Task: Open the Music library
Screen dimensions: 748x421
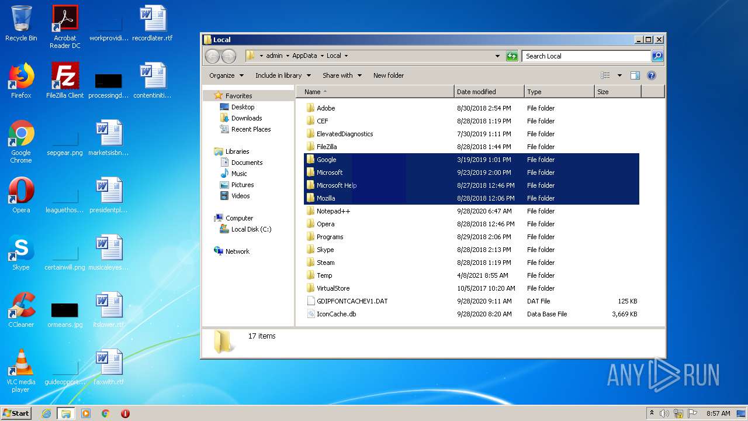Action: pos(239,174)
